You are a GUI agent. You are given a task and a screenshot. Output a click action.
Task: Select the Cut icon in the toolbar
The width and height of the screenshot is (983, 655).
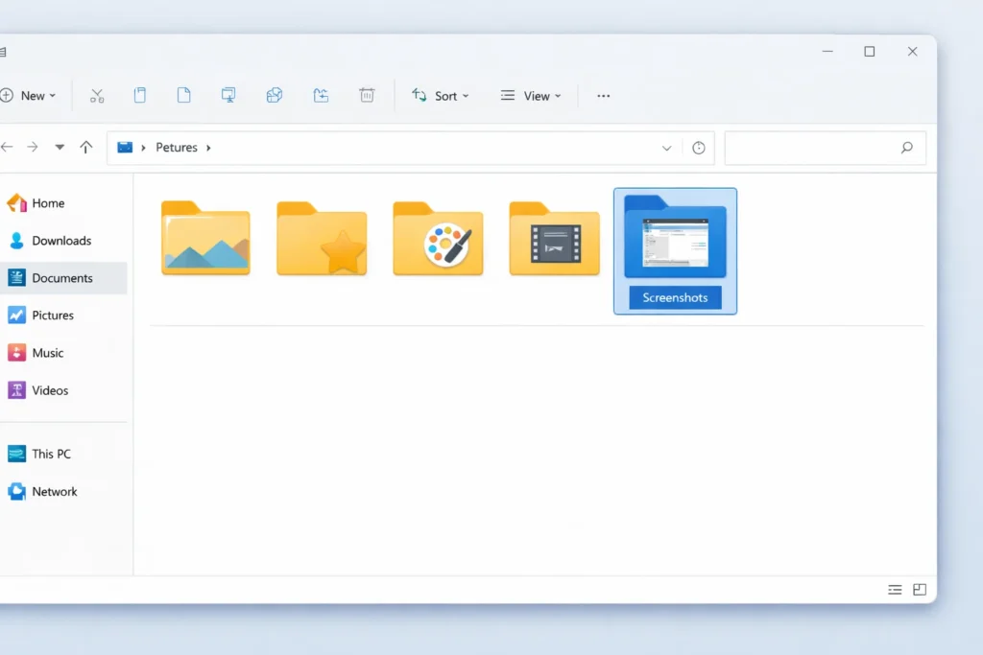pos(96,95)
